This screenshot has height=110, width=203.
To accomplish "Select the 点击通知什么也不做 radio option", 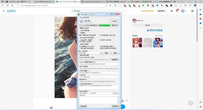I will coord(80,46).
